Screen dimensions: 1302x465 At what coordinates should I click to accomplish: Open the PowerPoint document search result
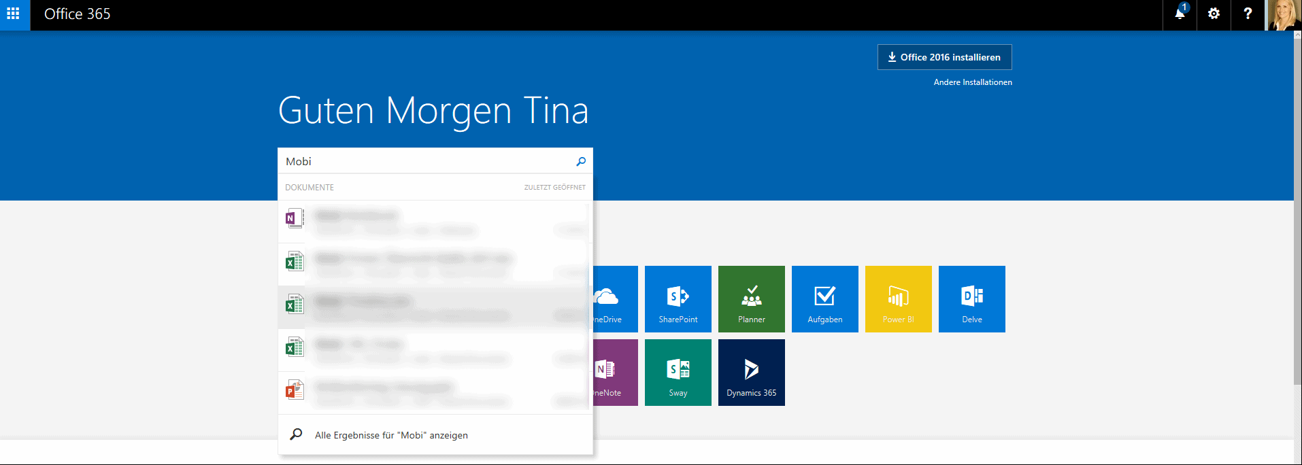click(x=435, y=394)
